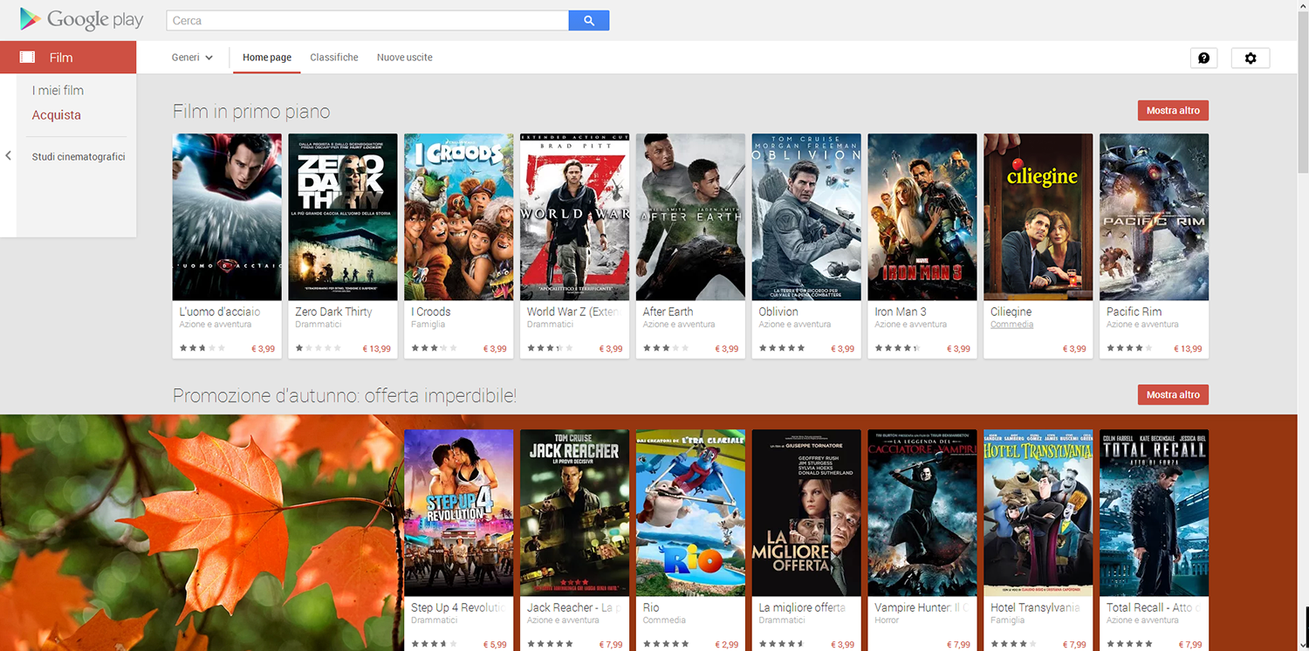Viewport: 1309px width, 651px height.
Task: Click the Commedia genre link under Ciliegine
Action: [1011, 325]
